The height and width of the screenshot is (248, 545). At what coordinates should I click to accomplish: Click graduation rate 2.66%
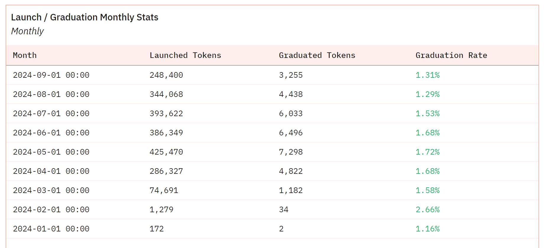[428, 210]
